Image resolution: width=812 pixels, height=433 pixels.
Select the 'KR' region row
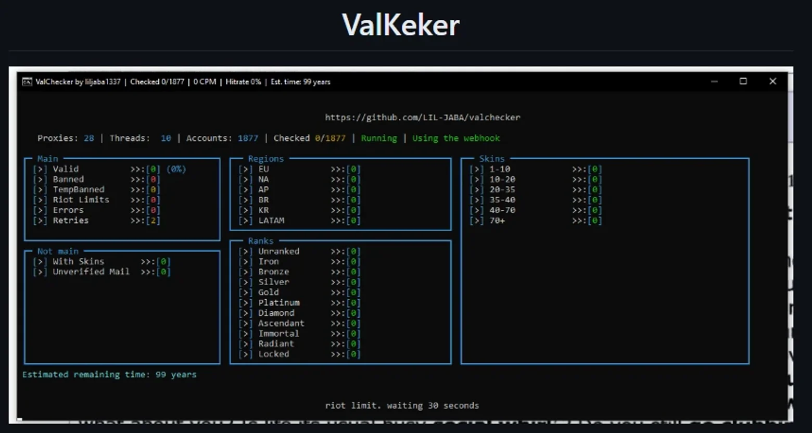pyautogui.click(x=299, y=210)
